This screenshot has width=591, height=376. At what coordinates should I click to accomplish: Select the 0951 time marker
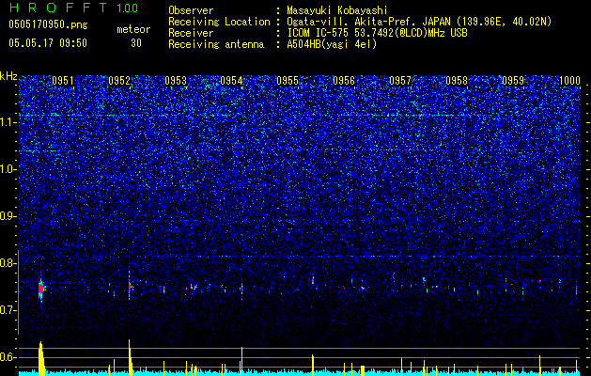tap(63, 81)
